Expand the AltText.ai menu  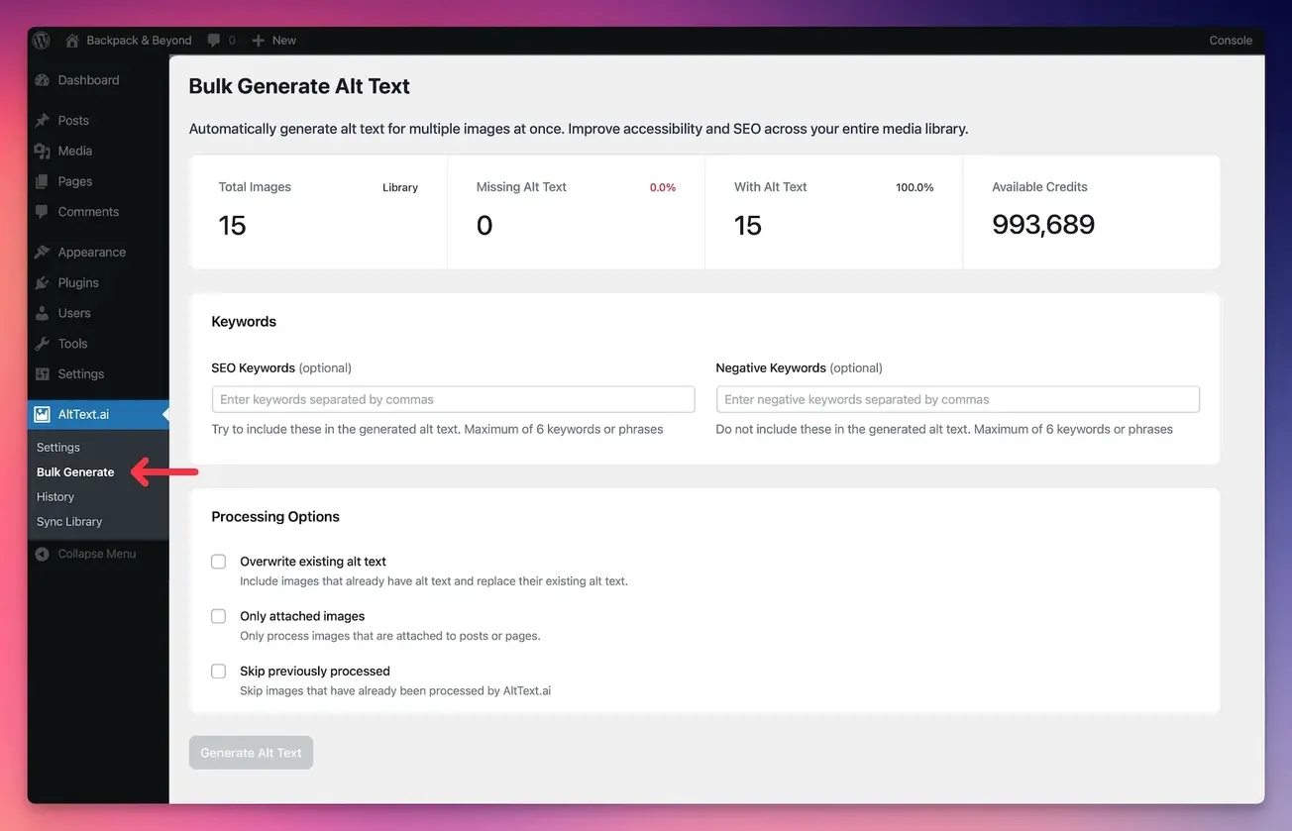83,414
